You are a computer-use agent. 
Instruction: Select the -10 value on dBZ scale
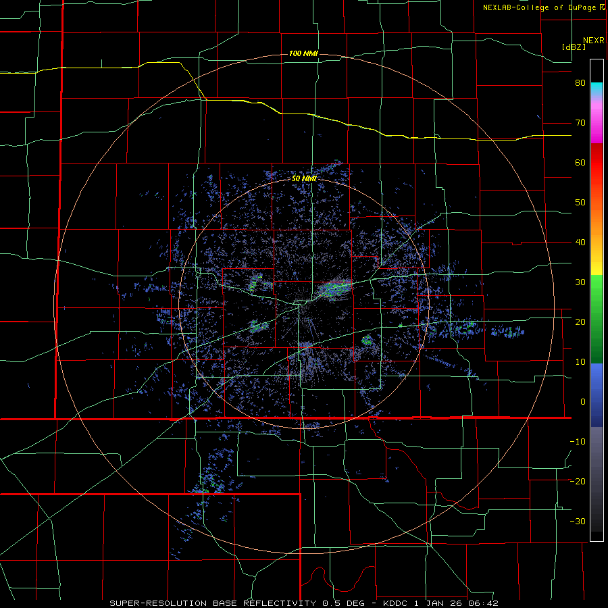click(578, 441)
